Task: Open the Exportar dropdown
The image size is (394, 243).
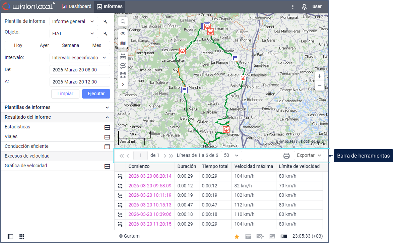Action: pyautogui.click(x=309, y=156)
